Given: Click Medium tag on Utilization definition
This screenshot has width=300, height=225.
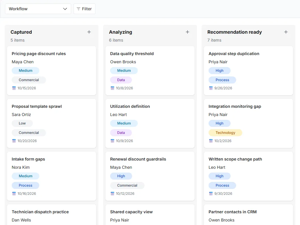Looking at the screenshot, I should (124, 123).
